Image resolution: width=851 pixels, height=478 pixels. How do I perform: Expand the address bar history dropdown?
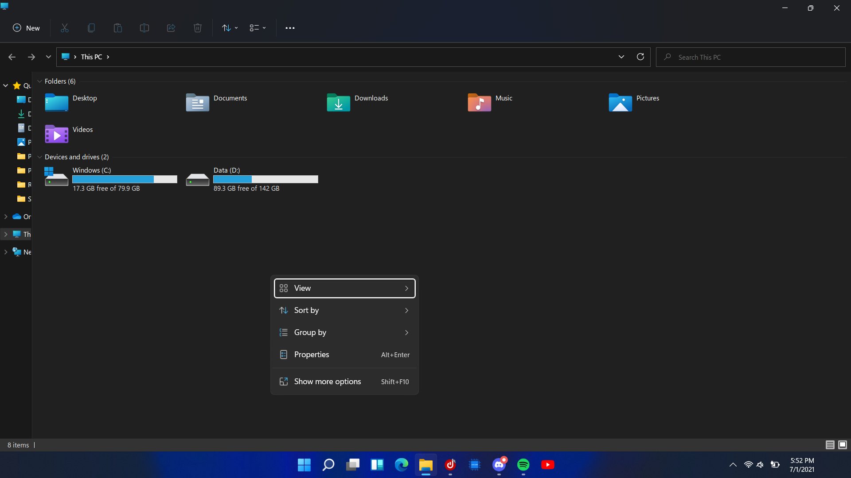click(x=621, y=57)
